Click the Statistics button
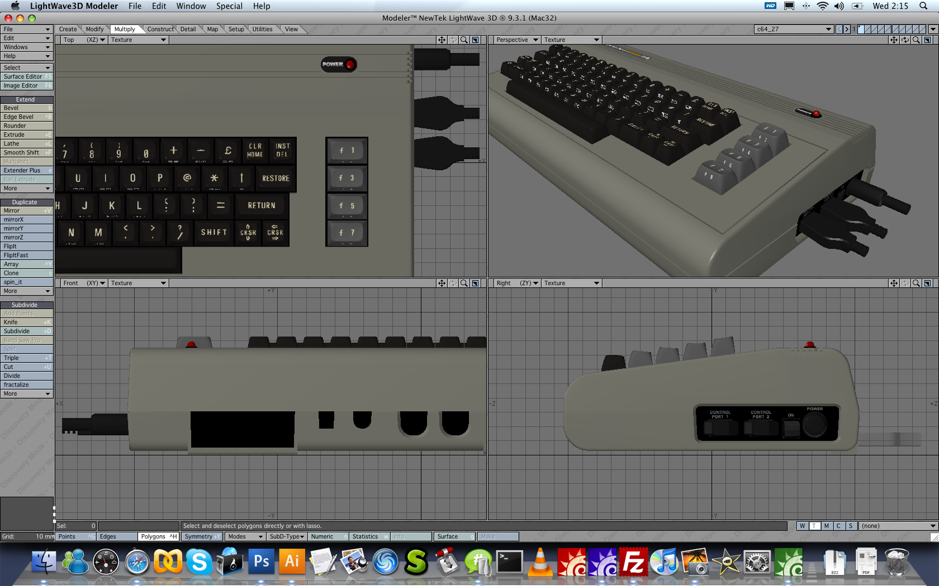The image size is (939, 586). [369, 537]
